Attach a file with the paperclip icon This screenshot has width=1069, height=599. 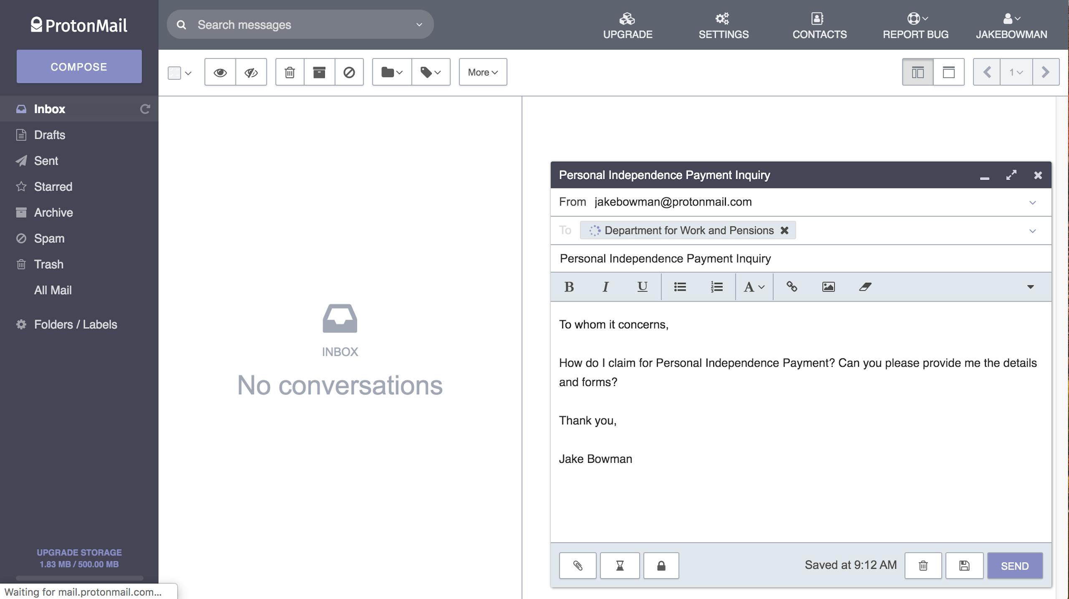(578, 566)
